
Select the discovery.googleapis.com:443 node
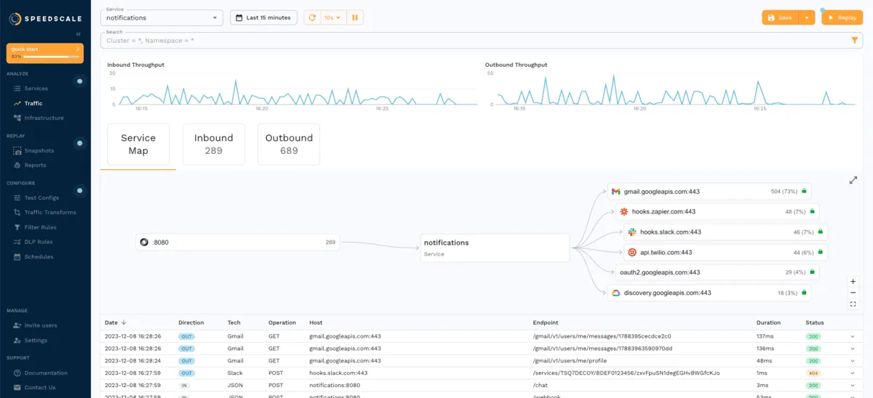click(709, 293)
